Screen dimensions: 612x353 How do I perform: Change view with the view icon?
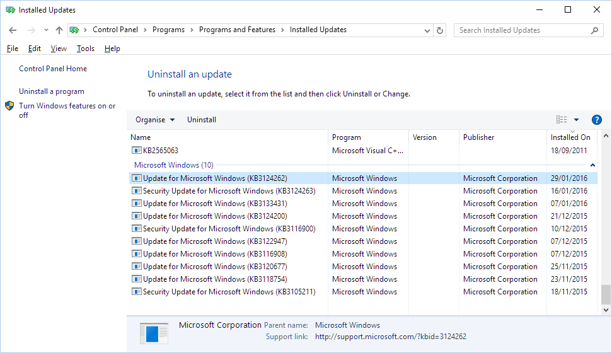561,120
